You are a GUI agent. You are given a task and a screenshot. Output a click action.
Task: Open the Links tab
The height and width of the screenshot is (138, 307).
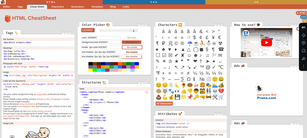126,7
